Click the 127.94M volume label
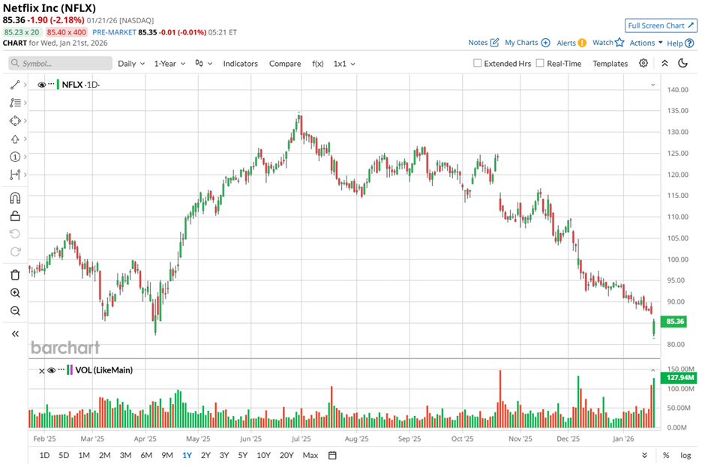This screenshot has height=467, width=702. coord(679,378)
